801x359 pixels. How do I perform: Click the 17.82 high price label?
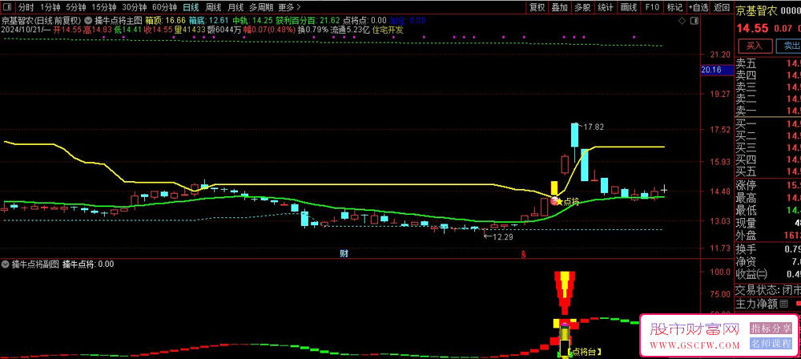593,127
